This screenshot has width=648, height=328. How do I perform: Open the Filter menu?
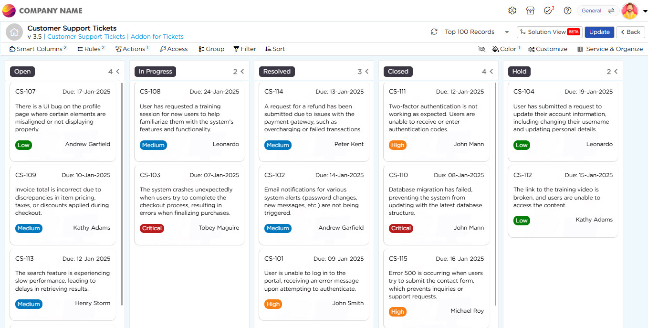coord(245,49)
